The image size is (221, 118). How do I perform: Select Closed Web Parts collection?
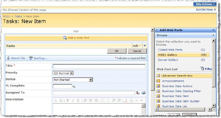click(170, 50)
